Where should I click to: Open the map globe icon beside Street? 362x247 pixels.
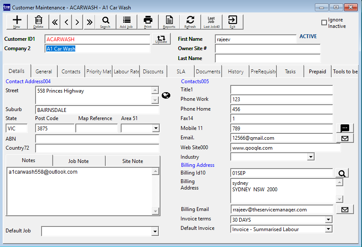click(x=166, y=95)
